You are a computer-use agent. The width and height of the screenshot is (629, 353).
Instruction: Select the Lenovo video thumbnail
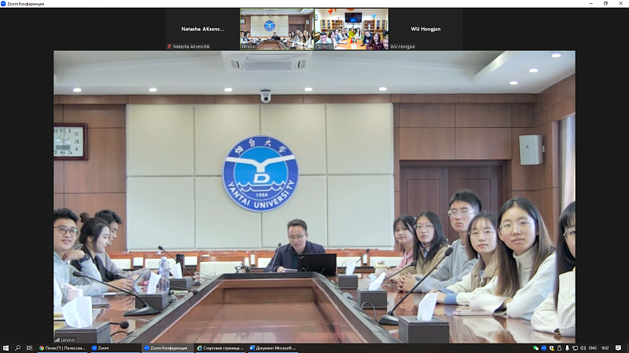[276, 29]
